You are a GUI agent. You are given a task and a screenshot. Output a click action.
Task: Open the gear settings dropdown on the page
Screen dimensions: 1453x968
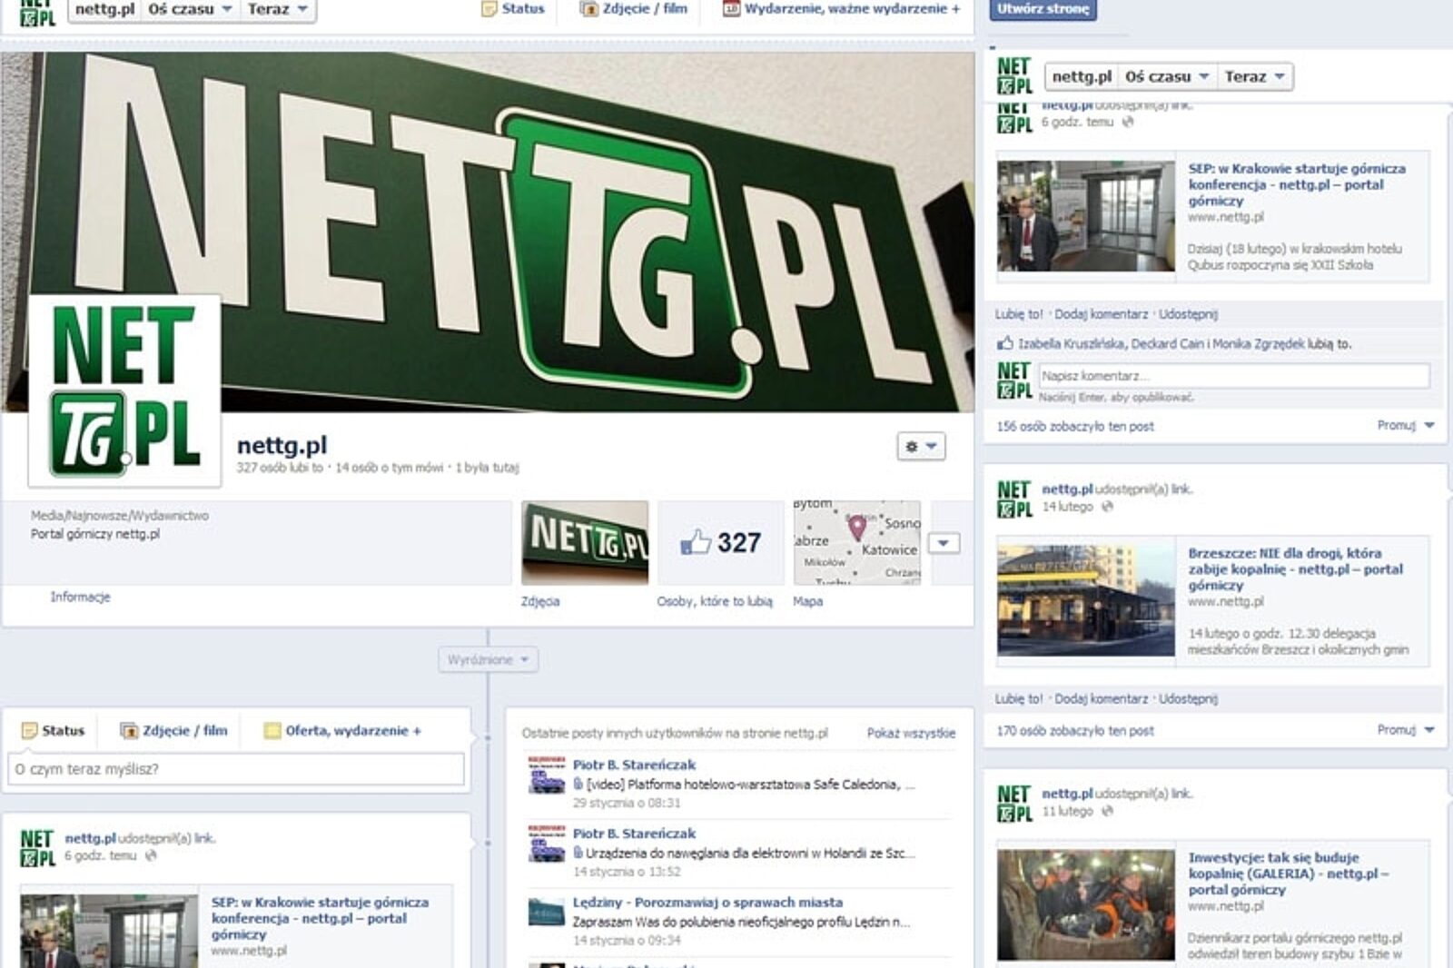[921, 446]
